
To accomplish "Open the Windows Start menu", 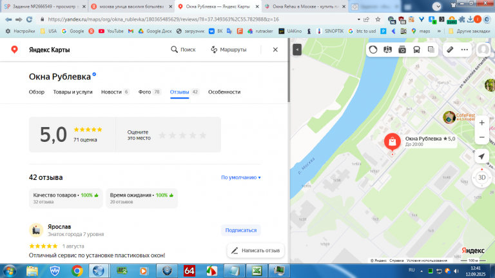I will (10, 271).
